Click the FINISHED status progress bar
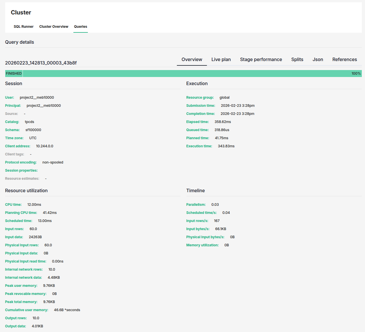 (183, 73)
